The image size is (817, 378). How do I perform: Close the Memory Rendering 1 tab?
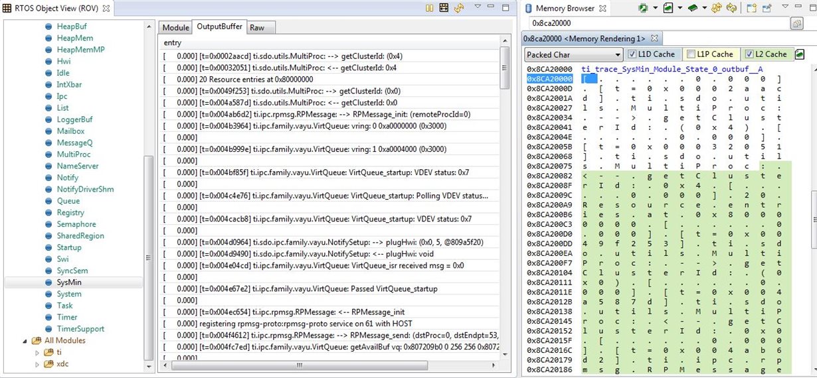click(654, 38)
